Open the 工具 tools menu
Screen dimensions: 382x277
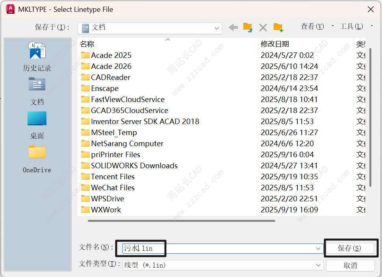[x=351, y=26]
